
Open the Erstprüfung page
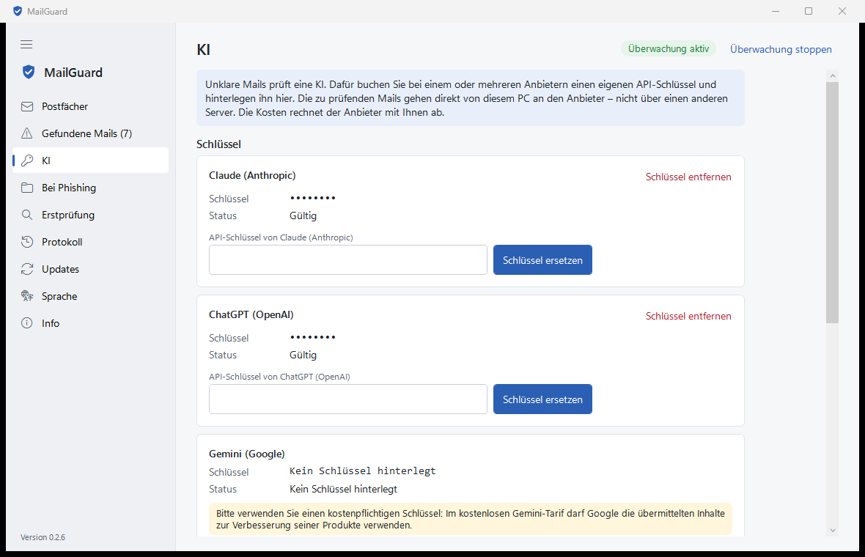(x=90, y=215)
